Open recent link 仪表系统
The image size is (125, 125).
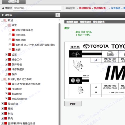click(115, 8)
